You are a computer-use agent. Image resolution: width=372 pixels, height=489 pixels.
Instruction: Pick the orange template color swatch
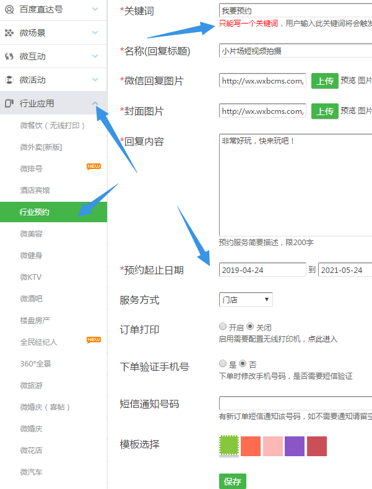point(251,446)
